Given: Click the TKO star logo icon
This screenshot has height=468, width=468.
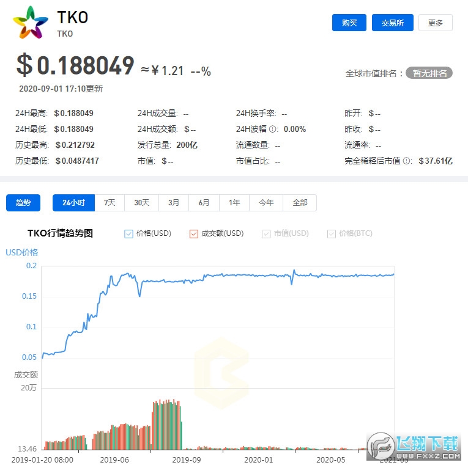Looking at the screenshot, I should [31, 23].
